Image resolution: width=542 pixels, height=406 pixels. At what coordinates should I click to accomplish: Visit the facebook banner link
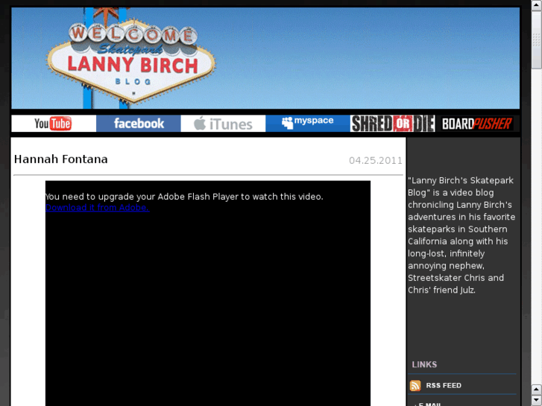pyautogui.click(x=138, y=124)
